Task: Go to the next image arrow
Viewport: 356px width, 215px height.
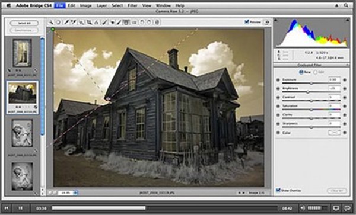Action: tap(244, 193)
